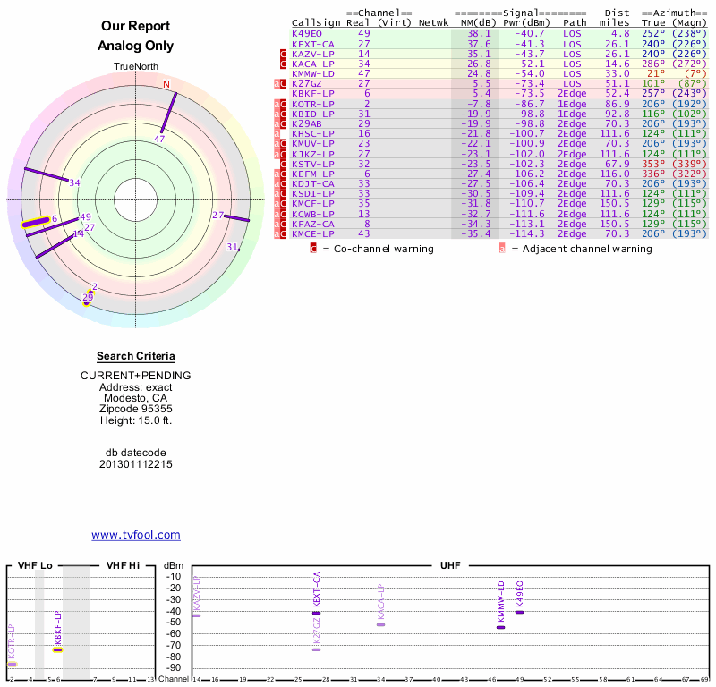The height and width of the screenshot is (687, 716).
Task: Click the VHF Hi chart section label
Action: [x=123, y=565]
